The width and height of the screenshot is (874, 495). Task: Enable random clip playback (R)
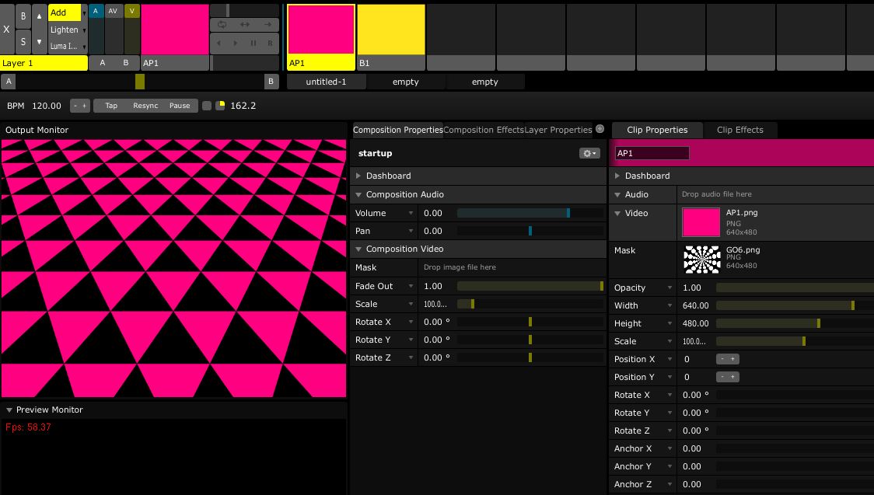pos(271,43)
